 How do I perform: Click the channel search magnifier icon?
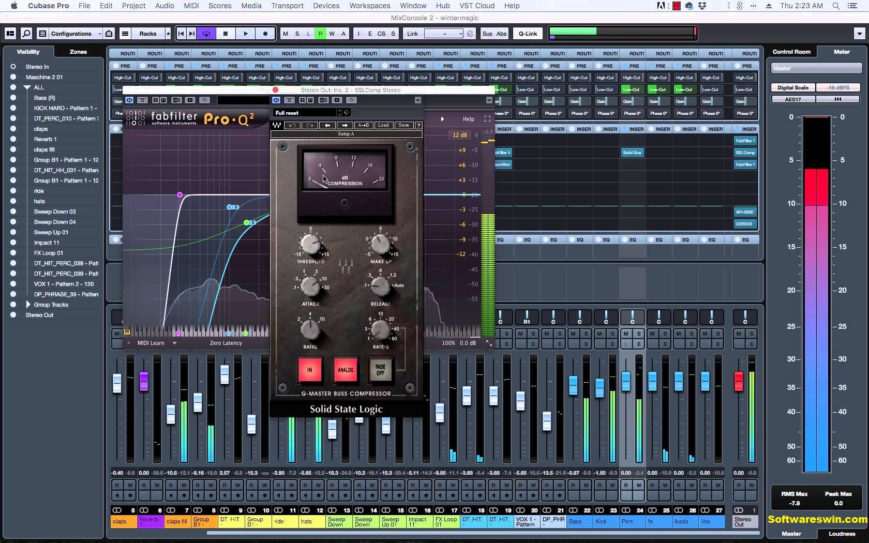point(26,34)
